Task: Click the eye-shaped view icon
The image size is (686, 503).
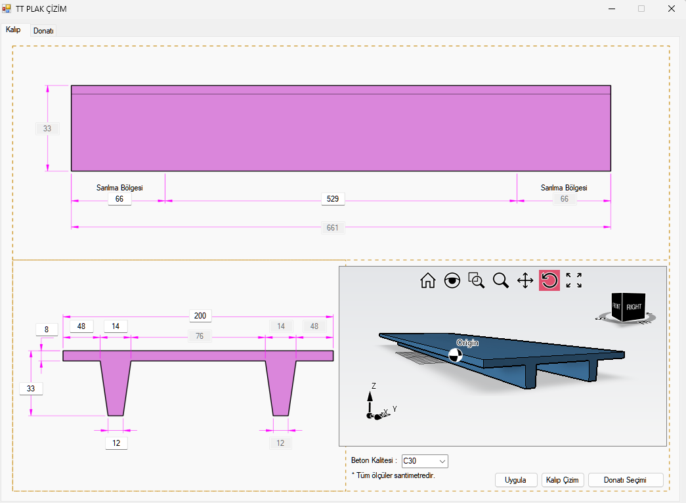Action: click(452, 281)
